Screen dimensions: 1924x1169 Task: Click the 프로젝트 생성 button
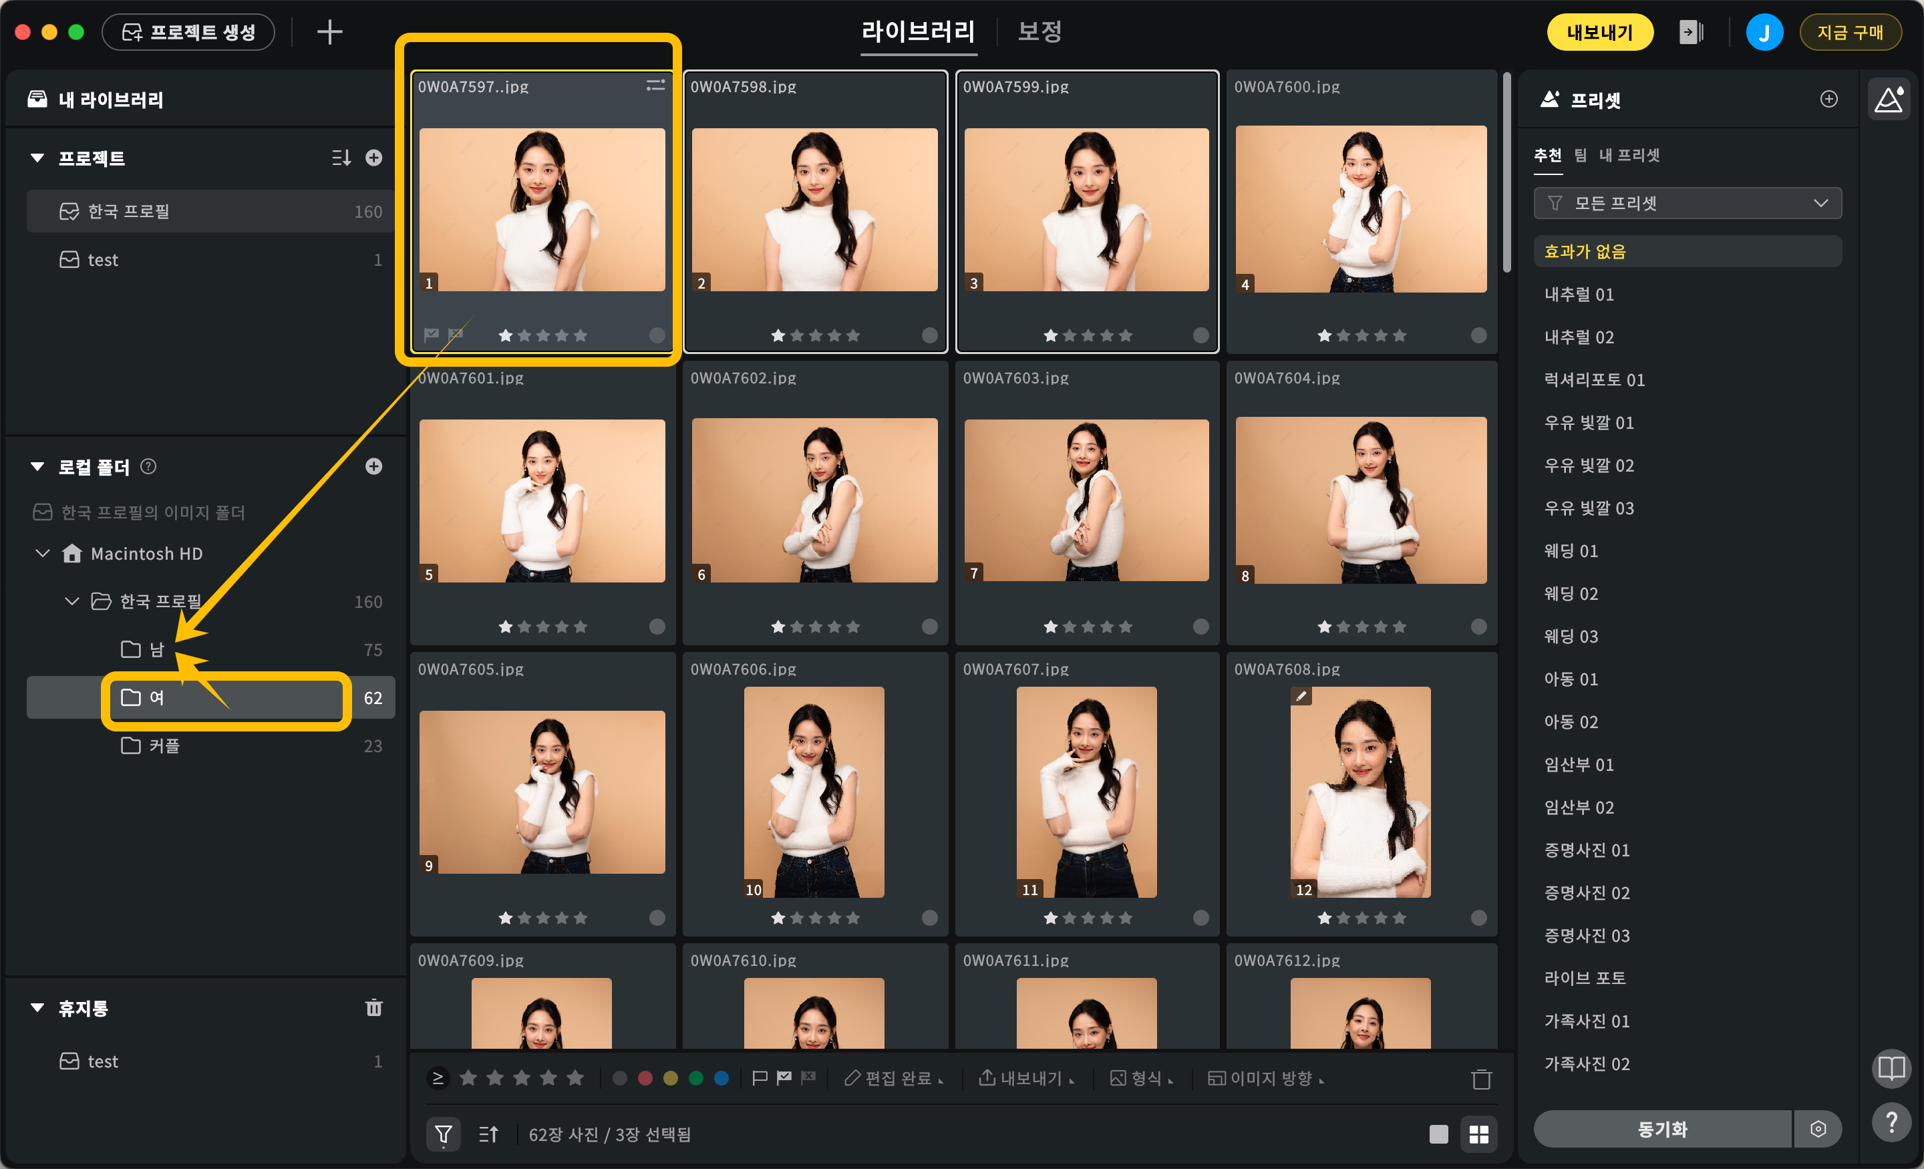point(188,32)
